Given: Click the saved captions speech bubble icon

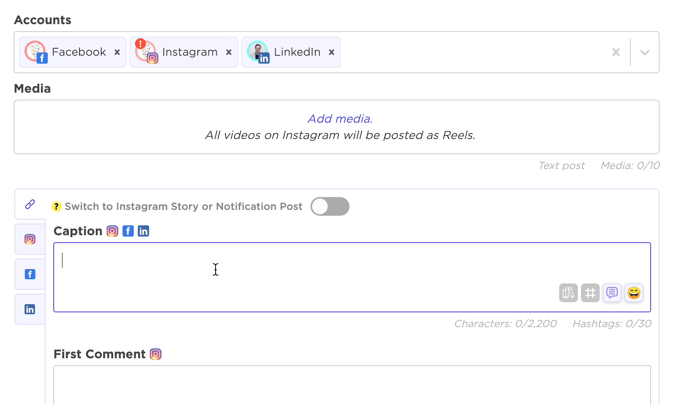Looking at the screenshot, I should pos(612,293).
